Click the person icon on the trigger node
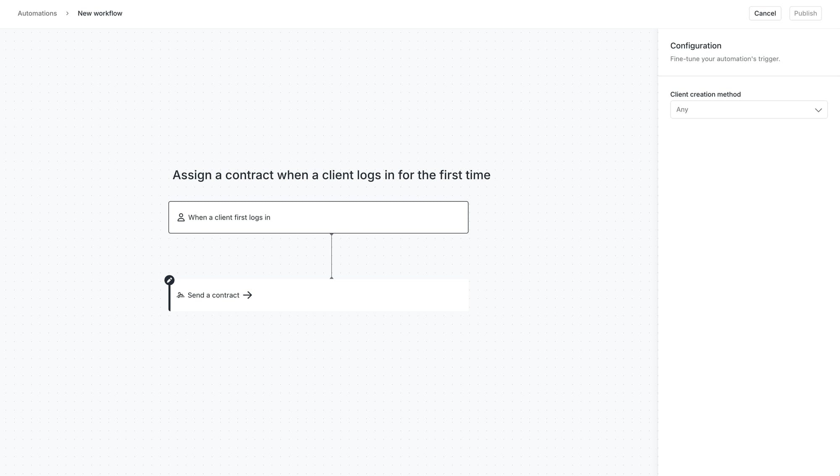The image size is (840, 476). [181, 217]
